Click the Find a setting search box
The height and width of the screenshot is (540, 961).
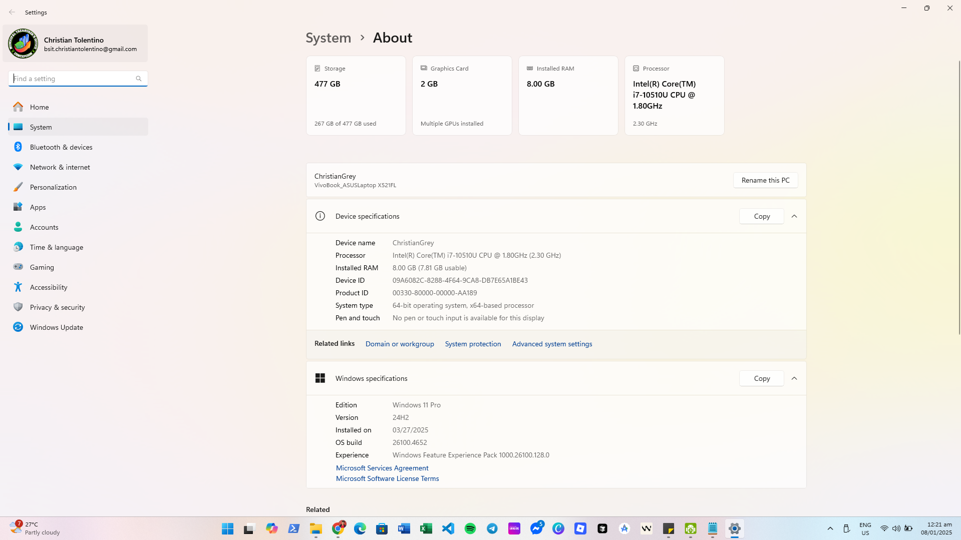78,79
